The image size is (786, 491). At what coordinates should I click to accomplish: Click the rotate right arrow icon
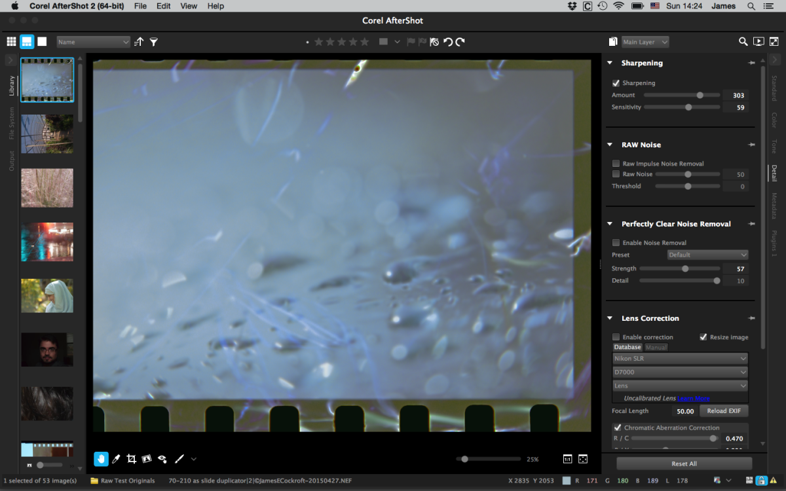(x=460, y=42)
